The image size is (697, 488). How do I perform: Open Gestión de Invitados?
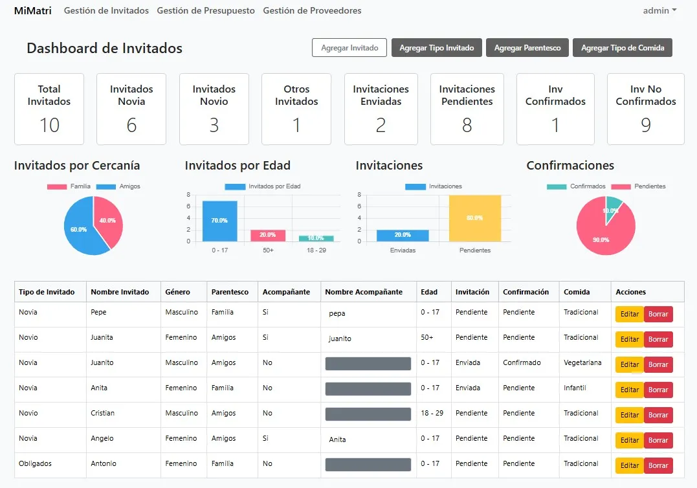(105, 10)
